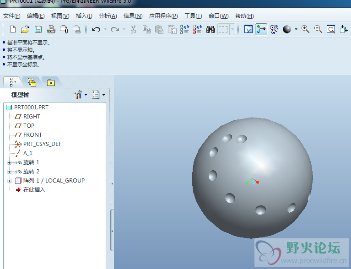Image resolution: width=351 pixels, height=269 pixels.
Task: Expand the 旋转 1 feature node
Action: pyautogui.click(x=9, y=163)
